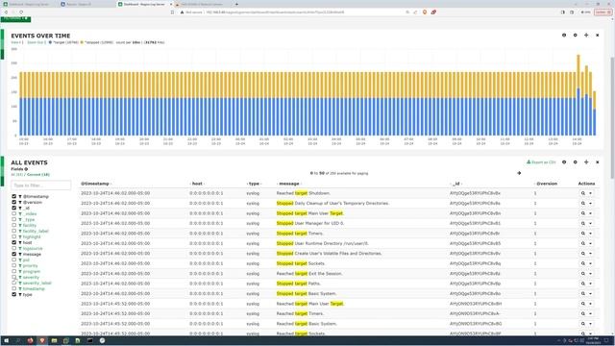The height and width of the screenshot is (346, 615).
Task: Open a new browser tab
Action: coord(236,4)
